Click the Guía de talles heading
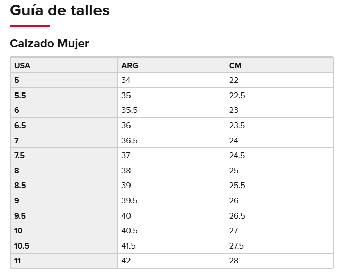The height and width of the screenshot is (278, 357). 59,11
